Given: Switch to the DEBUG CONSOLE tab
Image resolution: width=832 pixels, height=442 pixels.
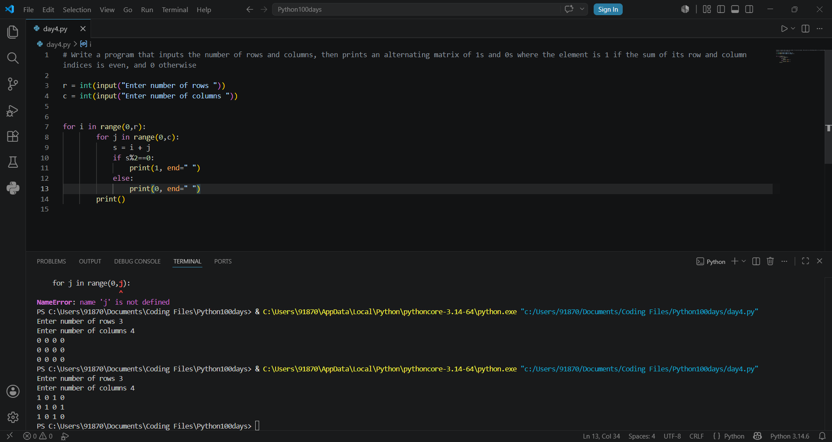Looking at the screenshot, I should pyautogui.click(x=137, y=261).
